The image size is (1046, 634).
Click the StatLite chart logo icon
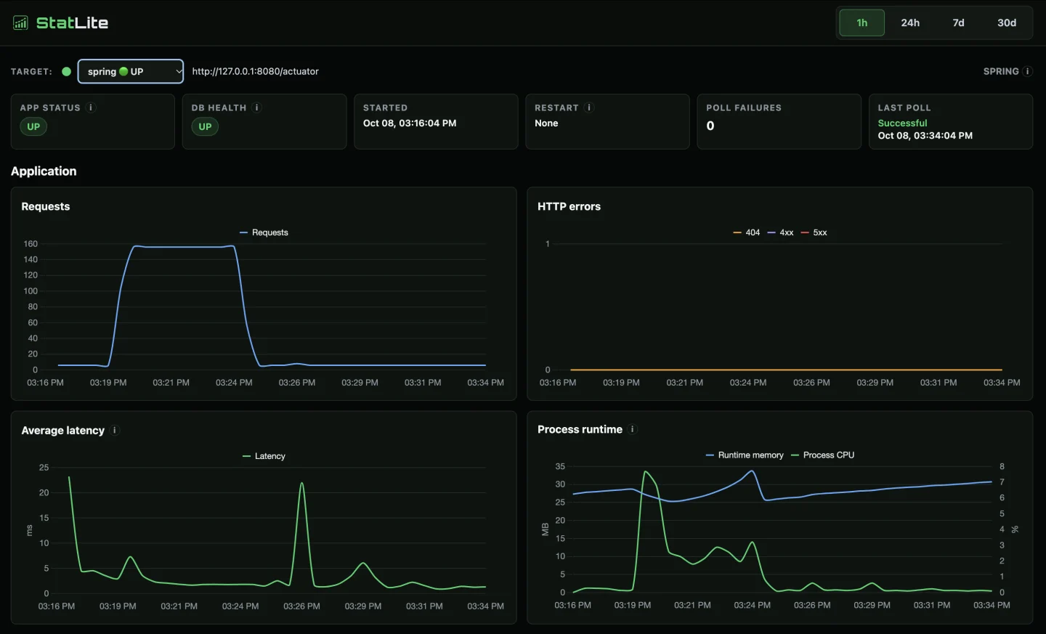coord(20,23)
